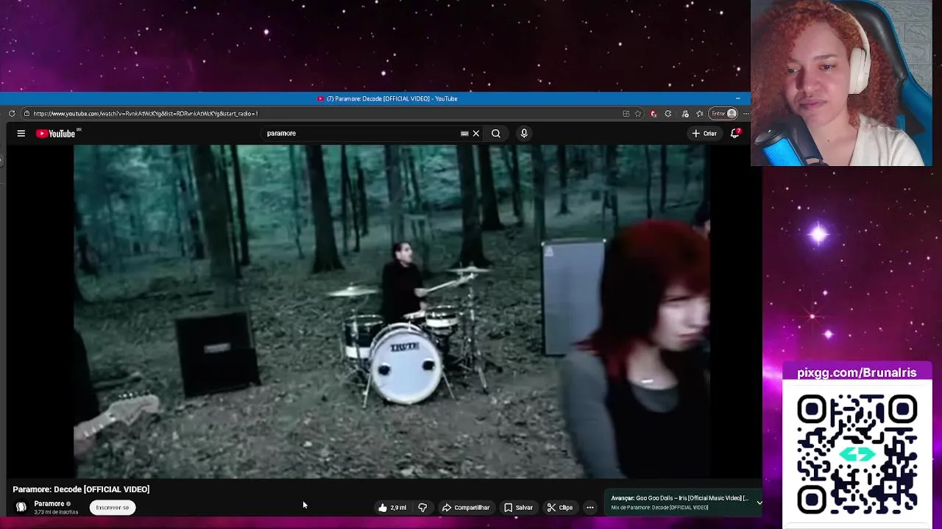Screen dimensions: 942x529
Task: Create a clip with Clipe button
Action: click(x=559, y=507)
